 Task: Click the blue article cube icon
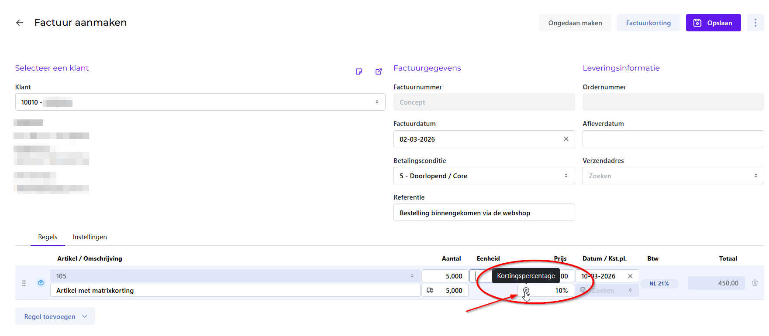click(x=41, y=283)
